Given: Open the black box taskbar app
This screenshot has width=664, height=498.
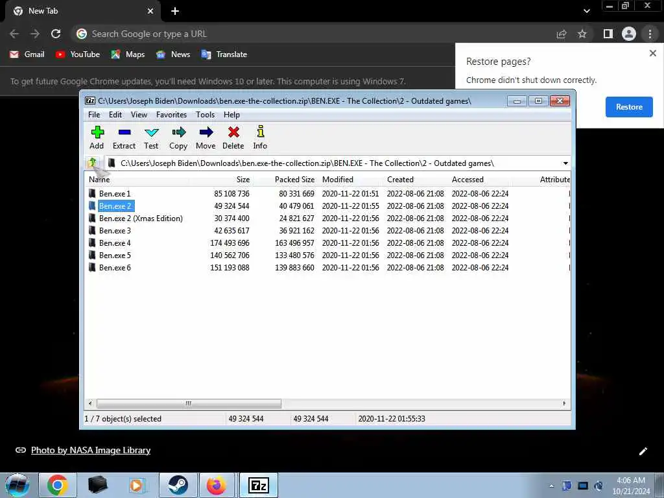Looking at the screenshot, I should click(x=97, y=485).
